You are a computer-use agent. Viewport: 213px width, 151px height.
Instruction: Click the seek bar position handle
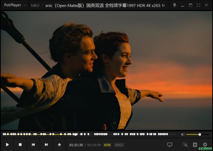pyautogui.click(x=75, y=134)
